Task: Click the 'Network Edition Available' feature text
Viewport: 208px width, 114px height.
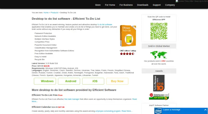Action: tap(45, 36)
